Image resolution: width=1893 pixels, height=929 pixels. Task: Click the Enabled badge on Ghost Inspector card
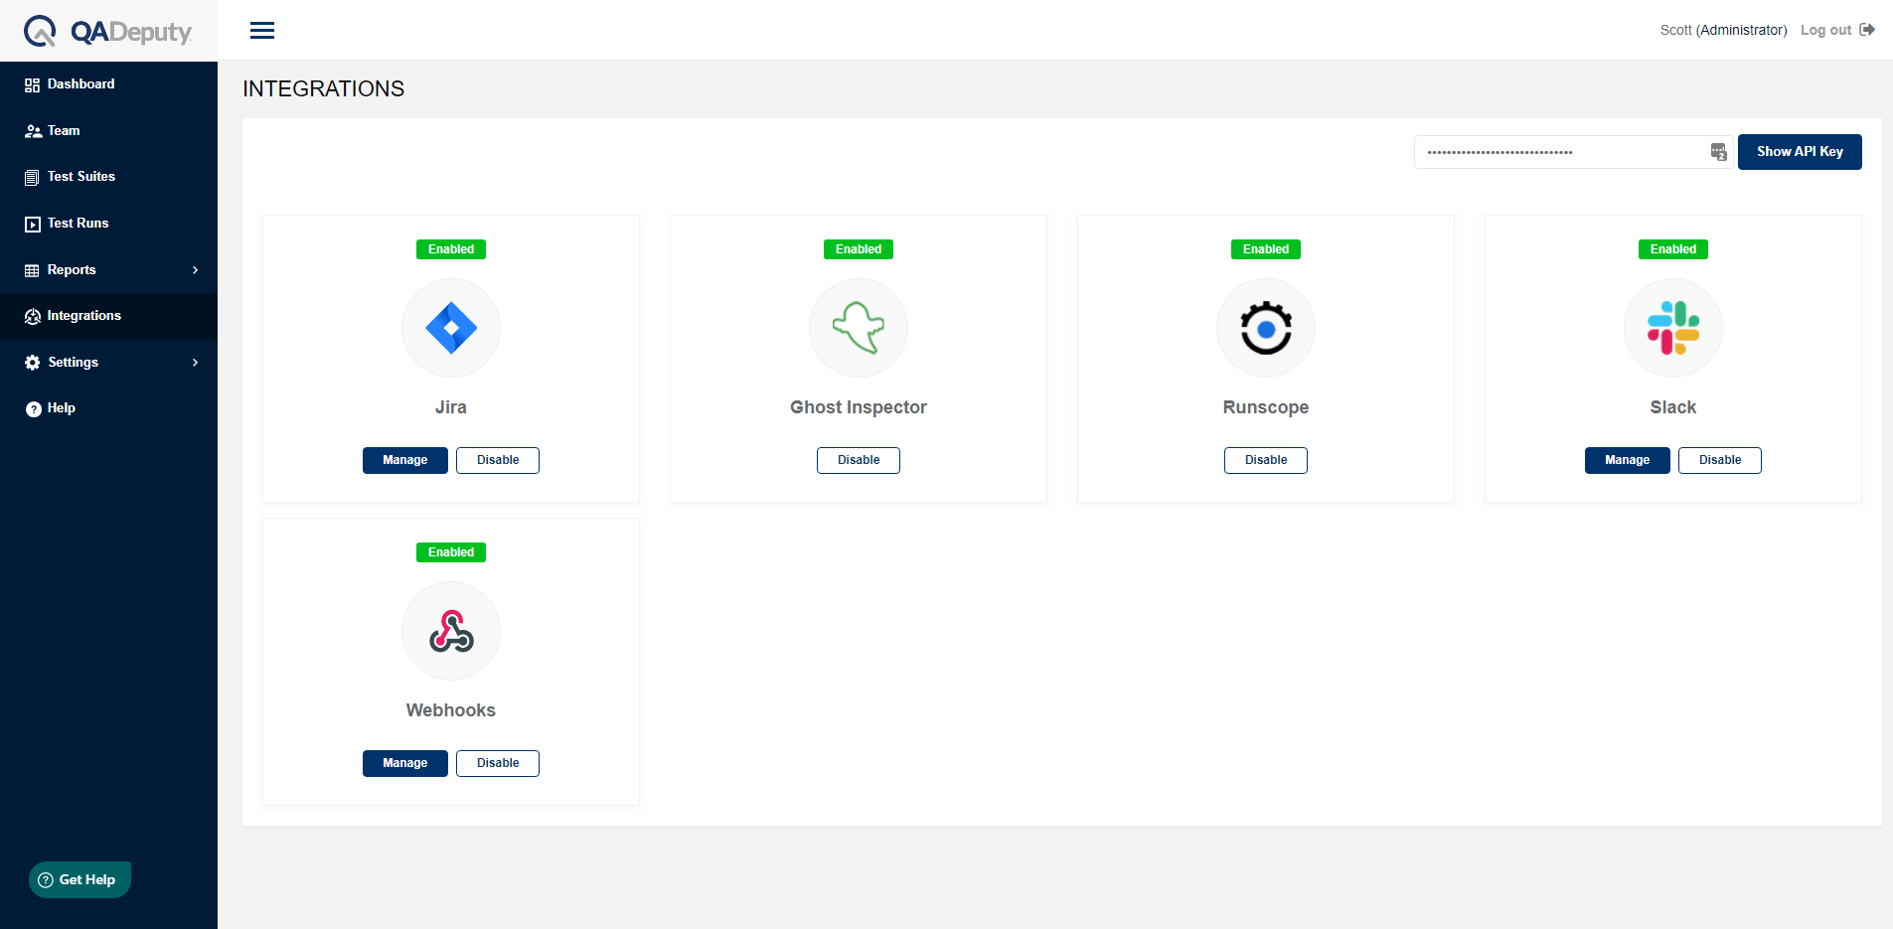859,249
